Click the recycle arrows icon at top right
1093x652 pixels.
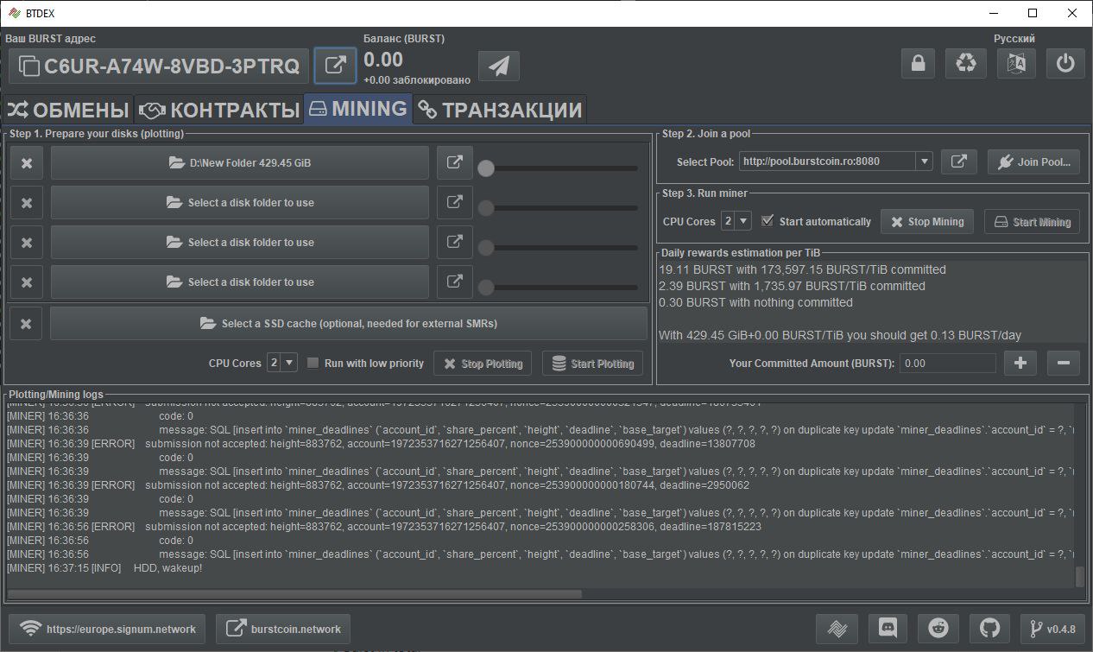[967, 64]
